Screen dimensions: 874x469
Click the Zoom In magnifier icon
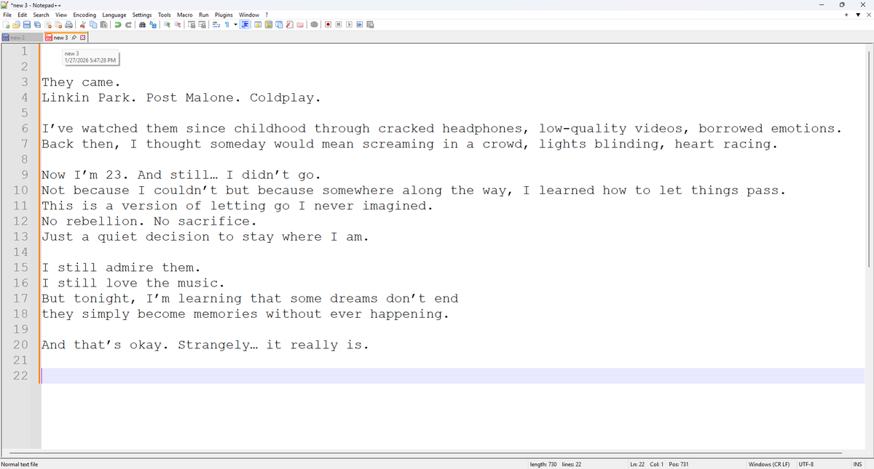coord(168,25)
